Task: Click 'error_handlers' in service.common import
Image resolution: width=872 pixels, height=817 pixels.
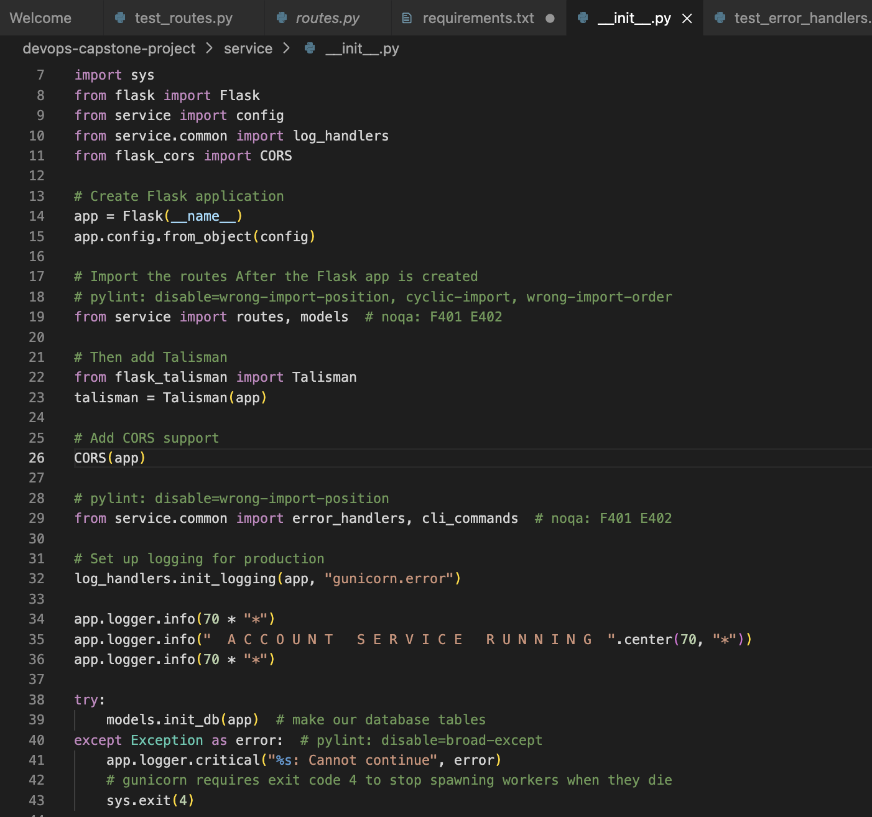Action: point(349,519)
